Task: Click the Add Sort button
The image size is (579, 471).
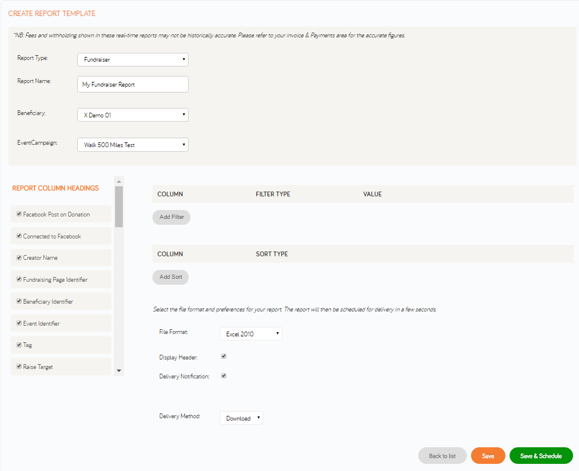Action: (x=170, y=277)
